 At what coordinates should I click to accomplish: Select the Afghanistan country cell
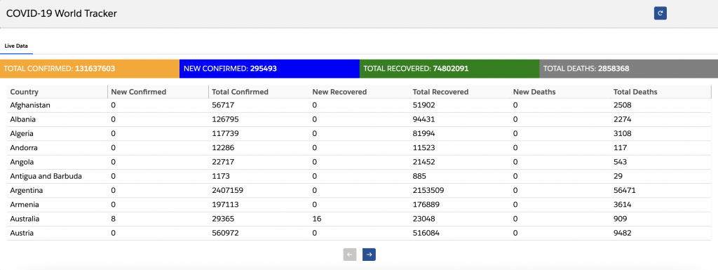click(30, 105)
